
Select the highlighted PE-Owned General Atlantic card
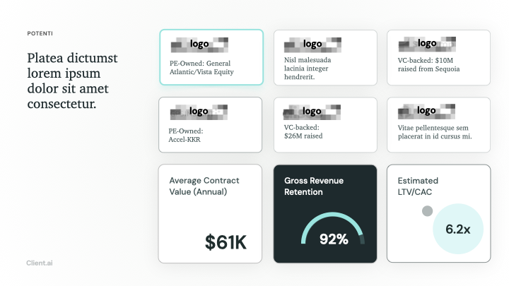[211, 57]
